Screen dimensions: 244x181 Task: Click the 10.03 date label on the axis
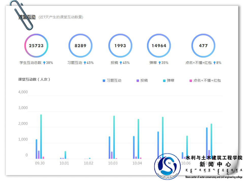113,163
